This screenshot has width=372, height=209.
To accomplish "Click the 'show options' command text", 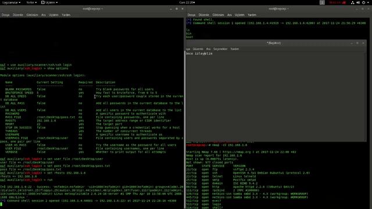I will click(x=57, y=69).
